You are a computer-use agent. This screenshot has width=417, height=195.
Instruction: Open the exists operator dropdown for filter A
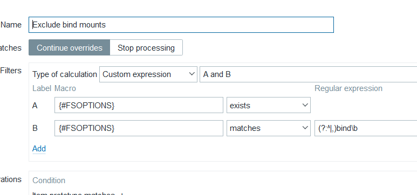point(268,105)
